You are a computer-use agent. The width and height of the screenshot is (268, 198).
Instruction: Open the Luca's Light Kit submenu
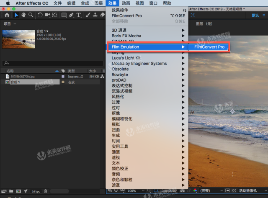click(x=147, y=58)
